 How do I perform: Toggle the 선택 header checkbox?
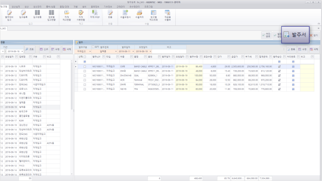tap(85, 57)
